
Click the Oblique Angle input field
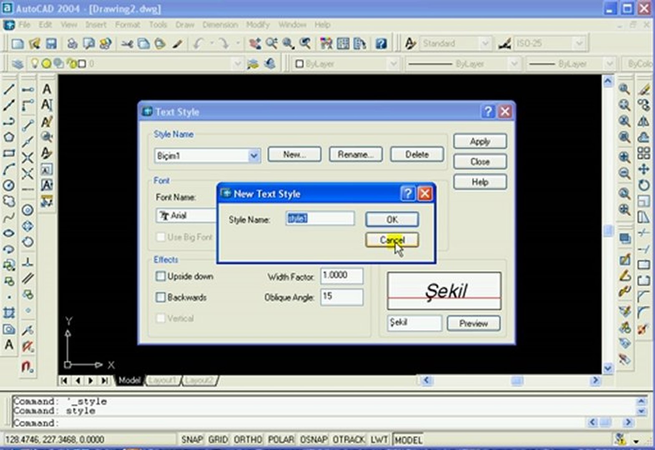click(342, 297)
